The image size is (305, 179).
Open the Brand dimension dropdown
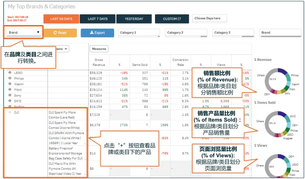24,32
